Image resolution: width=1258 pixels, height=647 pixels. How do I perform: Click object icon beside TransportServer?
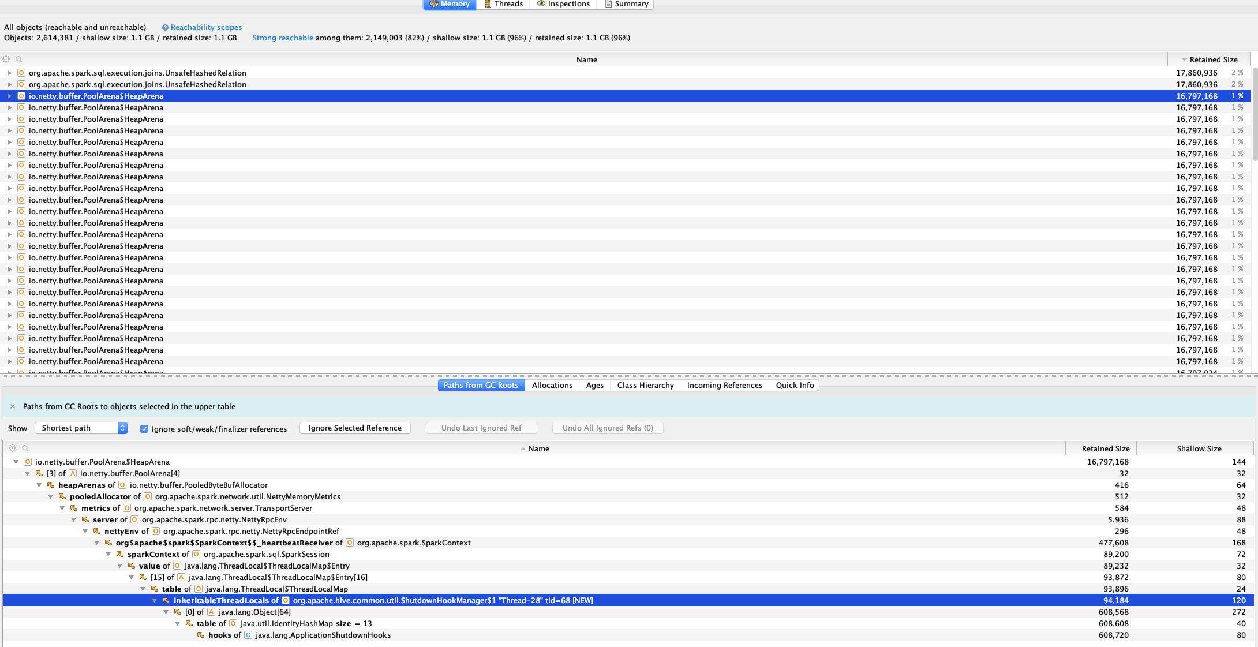(x=127, y=508)
